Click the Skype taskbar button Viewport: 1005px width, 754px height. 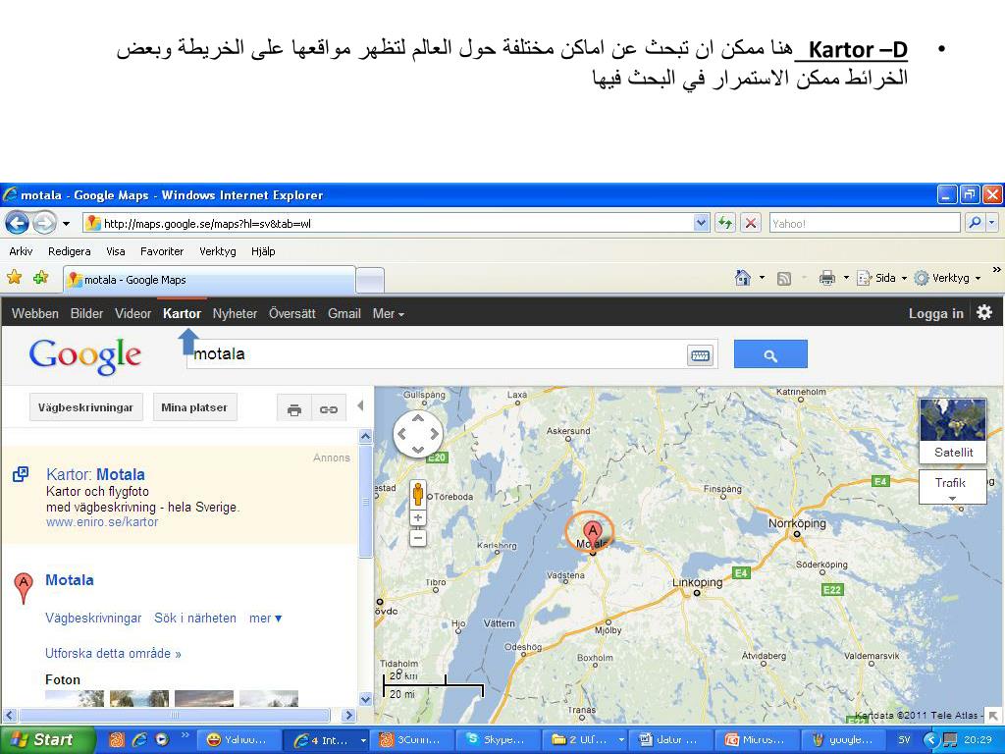point(498,740)
